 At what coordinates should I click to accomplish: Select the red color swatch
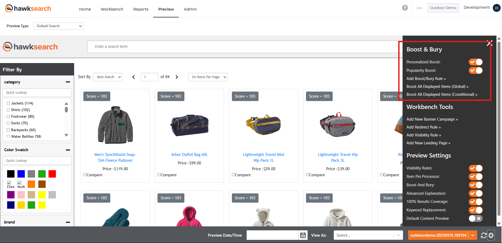[52, 174]
